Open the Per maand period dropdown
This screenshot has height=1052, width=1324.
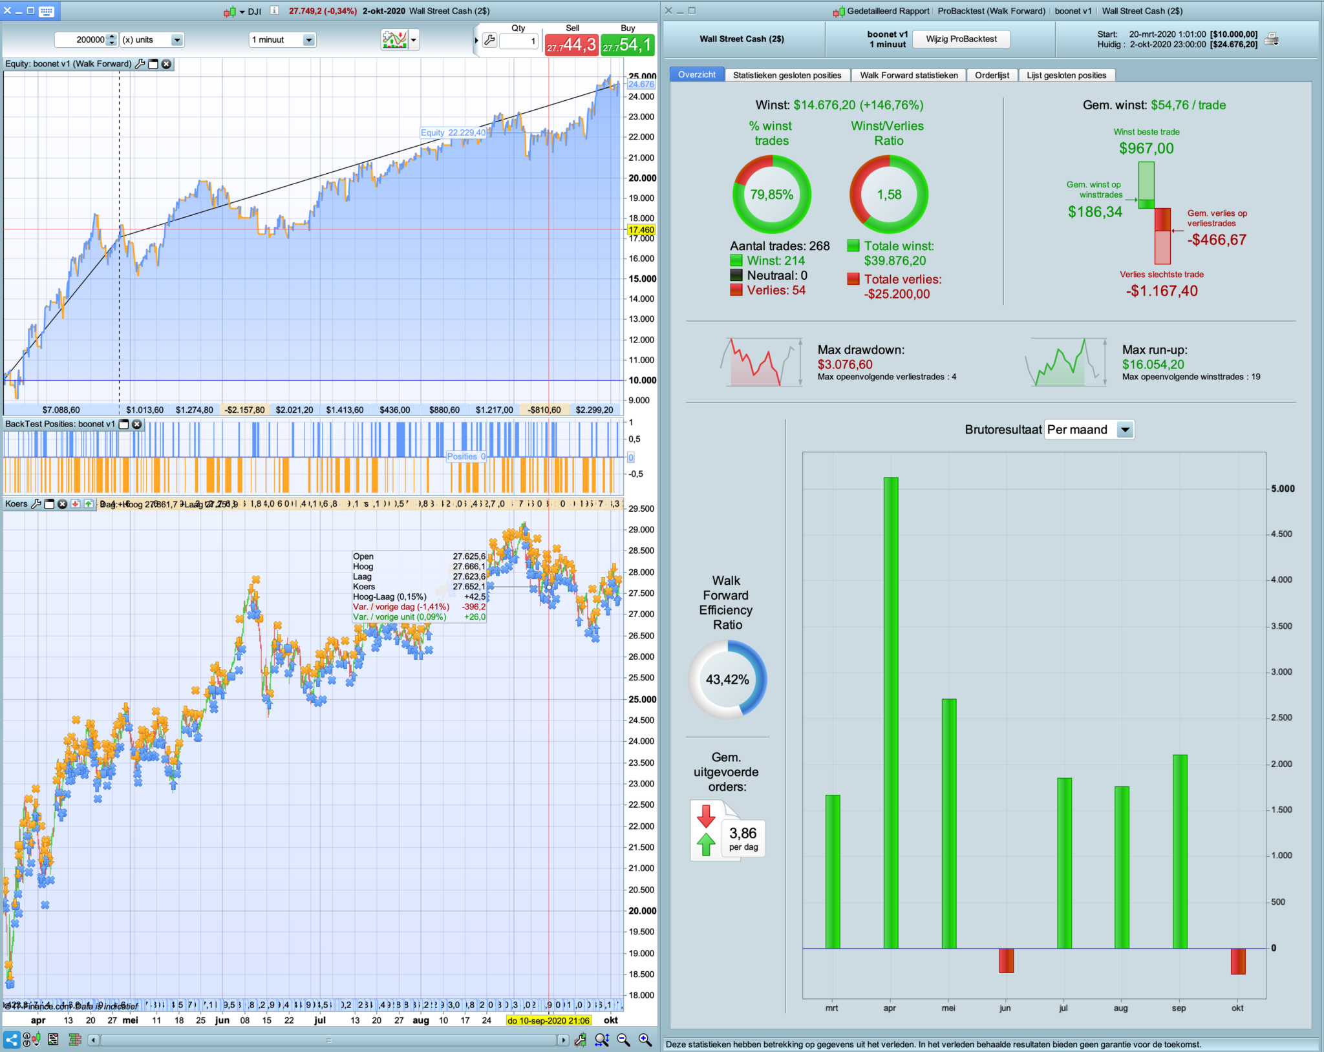tap(1125, 430)
